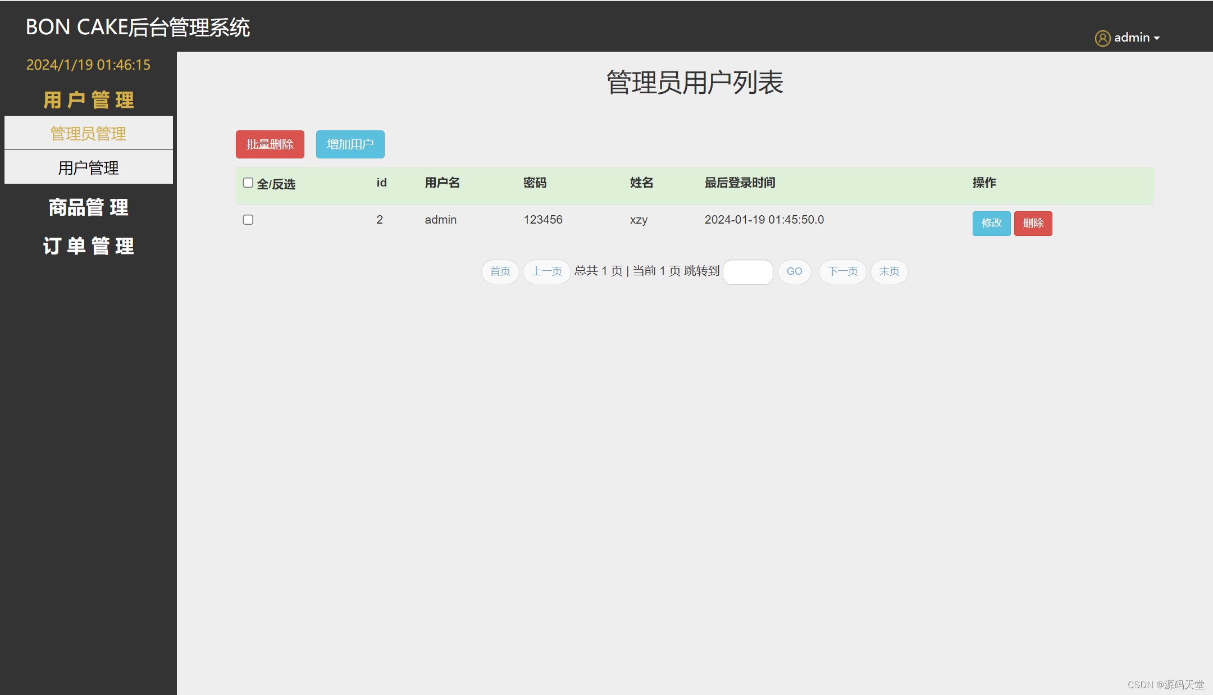Click the 批量删除 button
The height and width of the screenshot is (695, 1213).
[270, 144]
